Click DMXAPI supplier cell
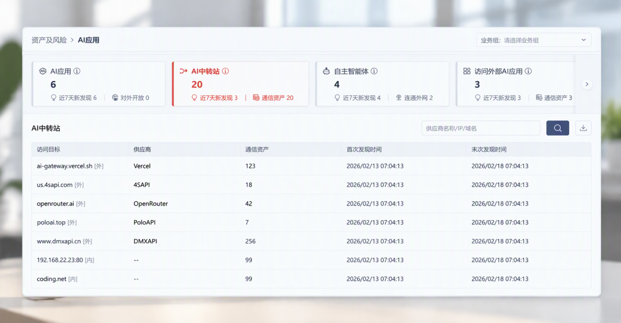Image resolution: width=621 pixels, height=323 pixels. point(145,241)
